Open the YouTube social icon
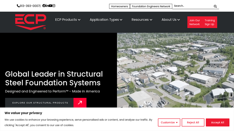Viewport: 234px width, 131px height. 50,6
